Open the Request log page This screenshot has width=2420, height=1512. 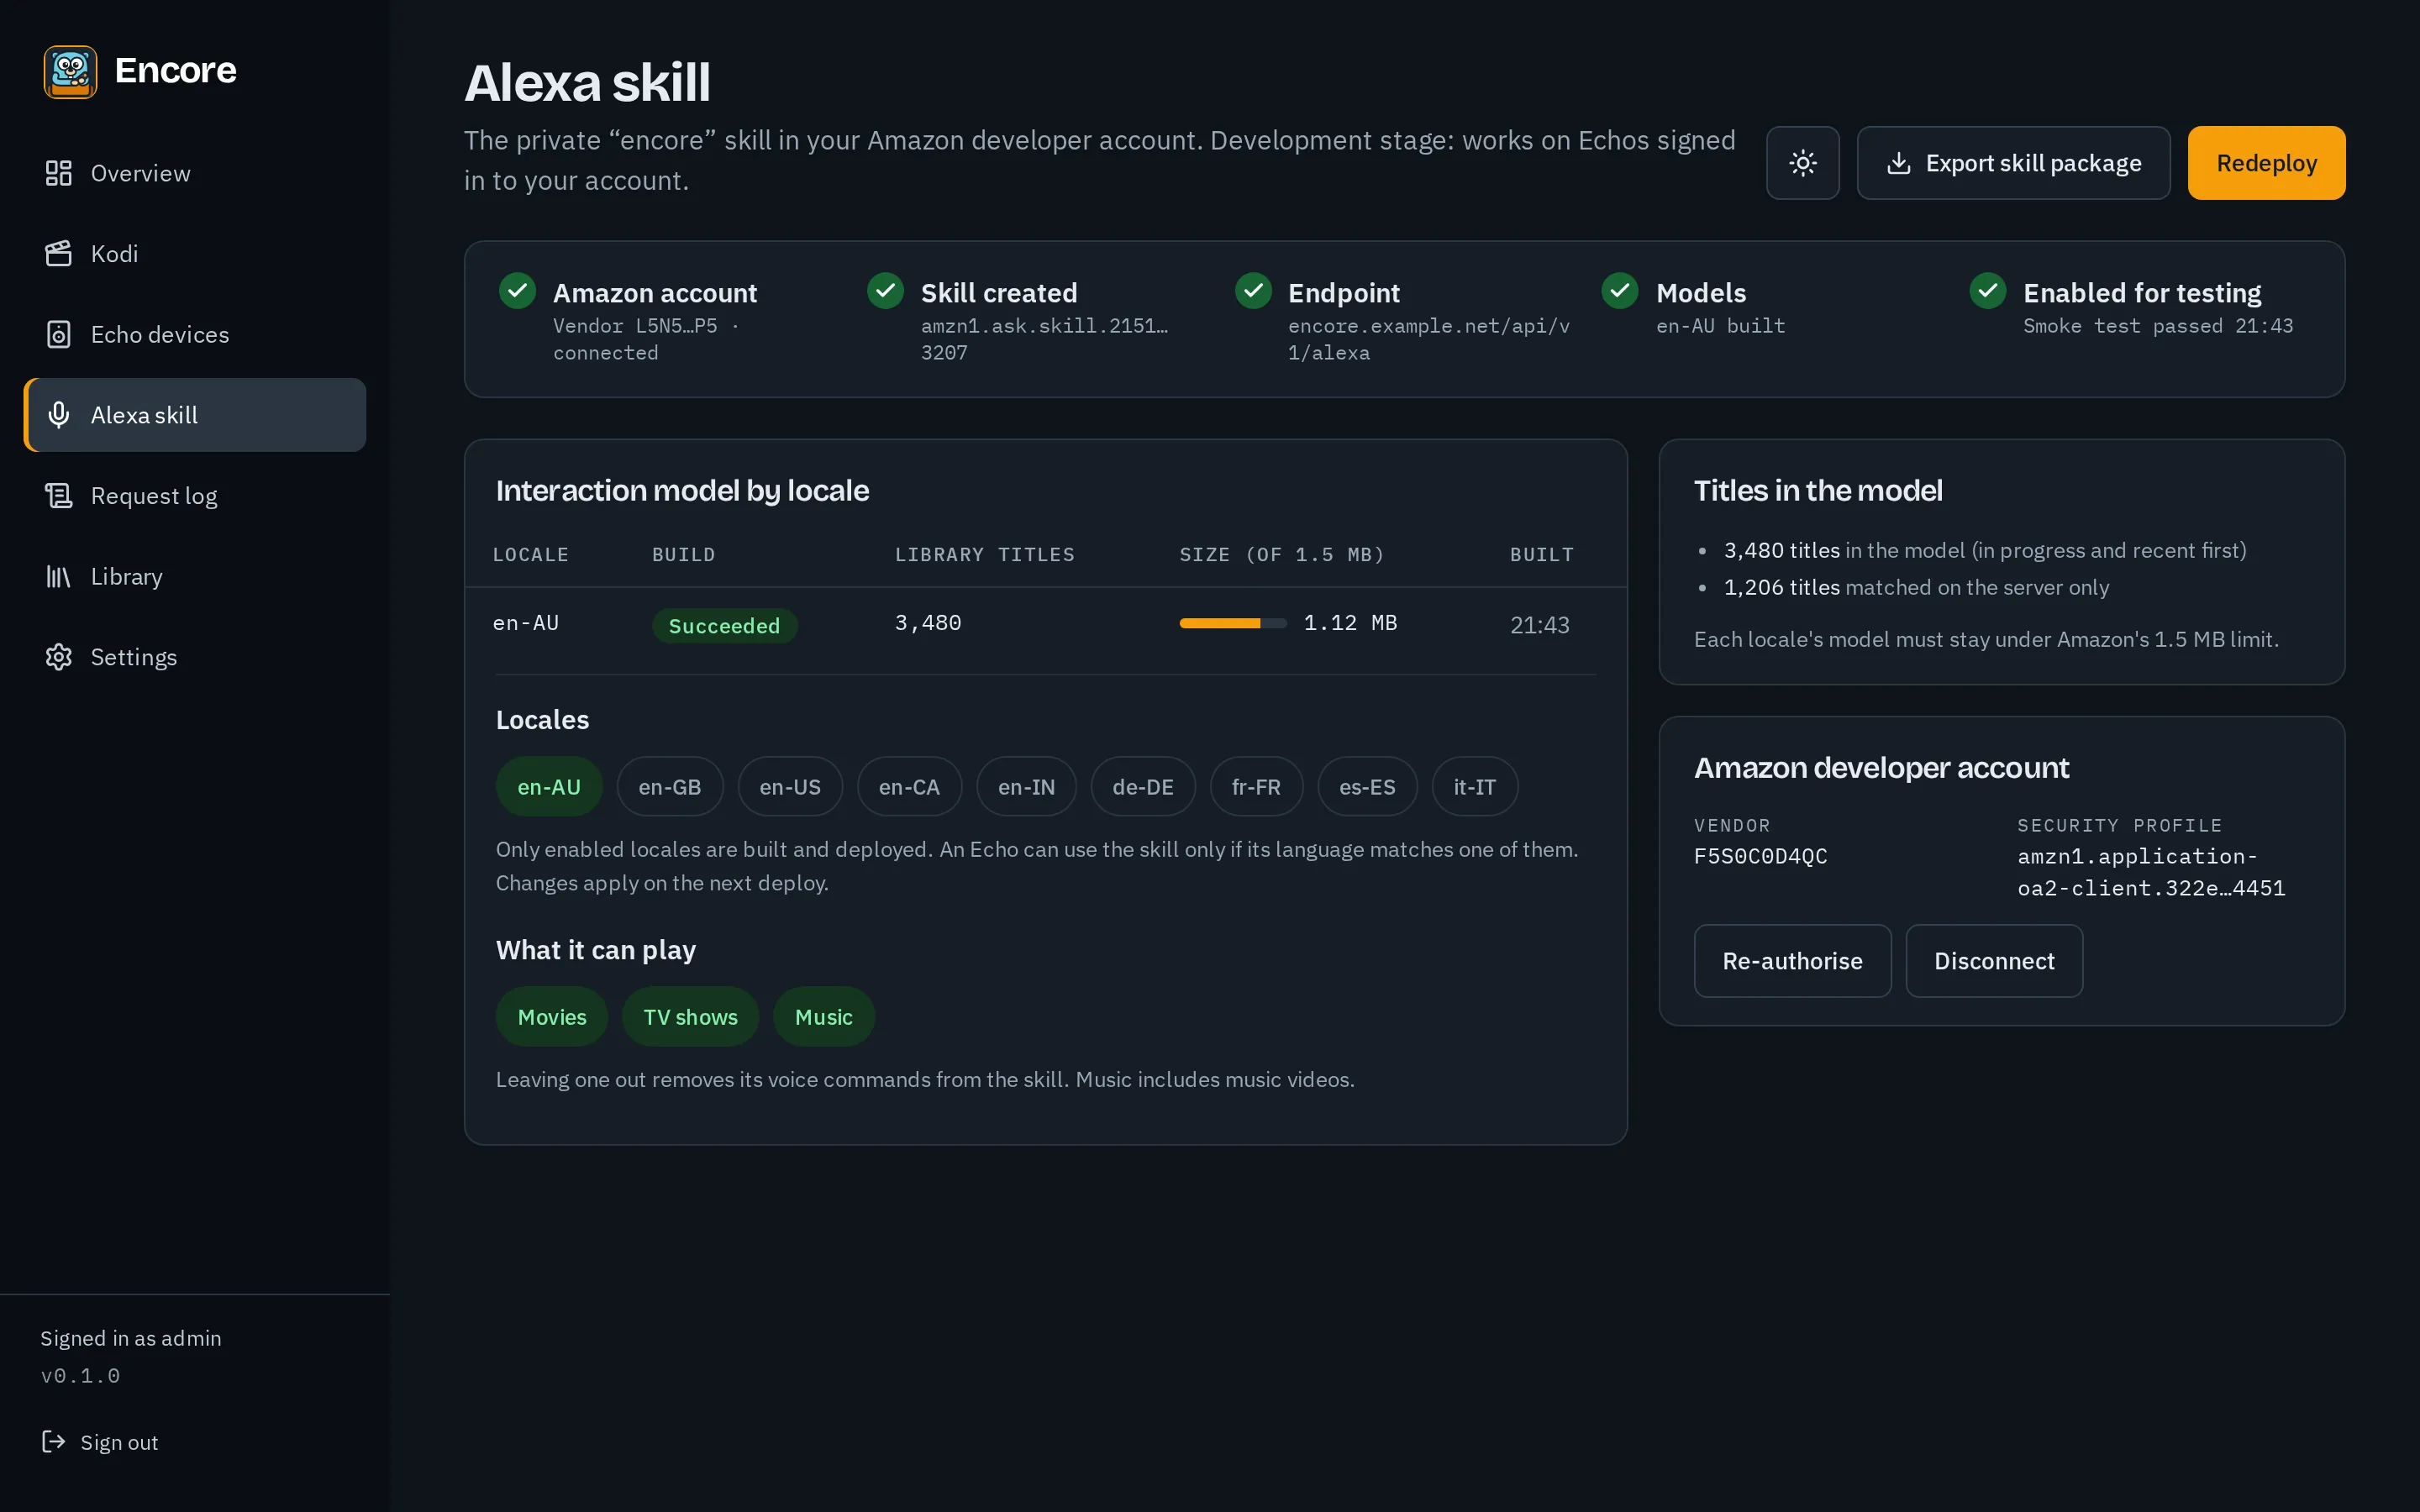(195, 496)
